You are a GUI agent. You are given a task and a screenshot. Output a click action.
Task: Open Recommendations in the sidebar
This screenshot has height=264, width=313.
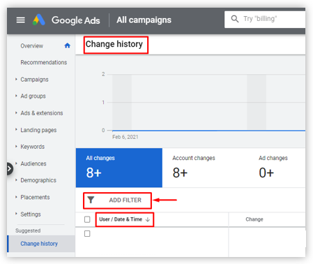(44, 62)
